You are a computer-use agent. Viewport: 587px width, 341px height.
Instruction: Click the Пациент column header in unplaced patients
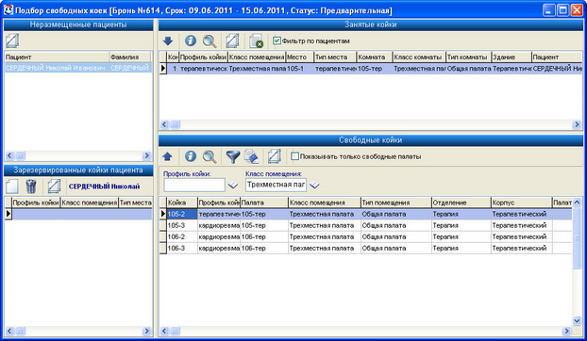coord(57,57)
